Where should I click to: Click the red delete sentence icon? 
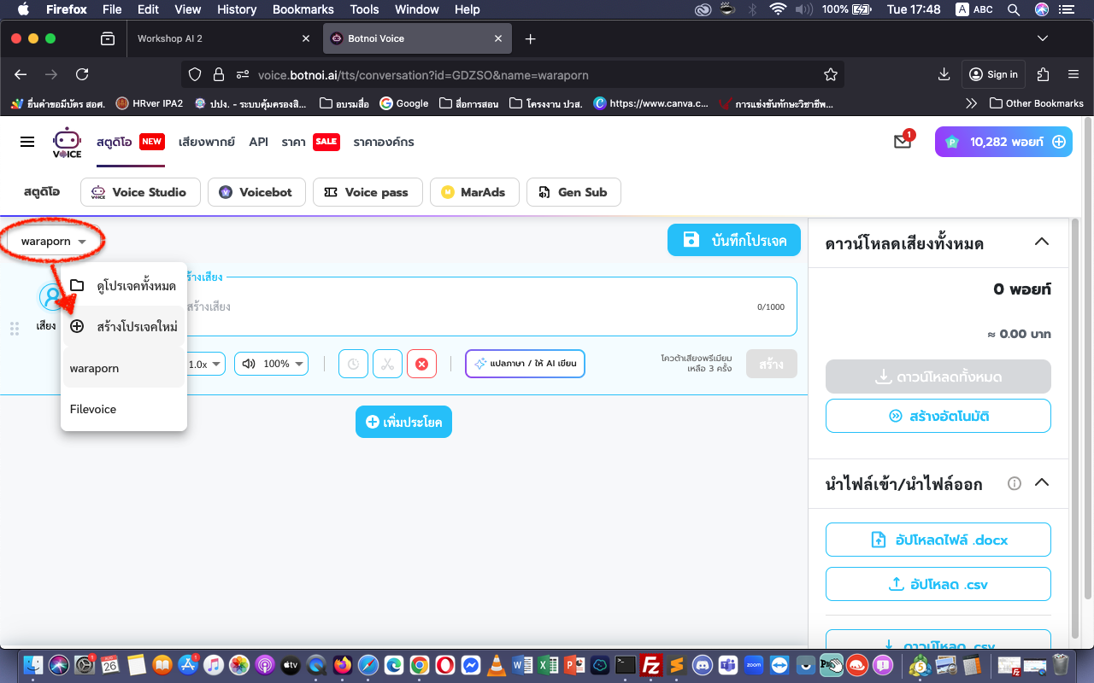pyautogui.click(x=421, y=364)
